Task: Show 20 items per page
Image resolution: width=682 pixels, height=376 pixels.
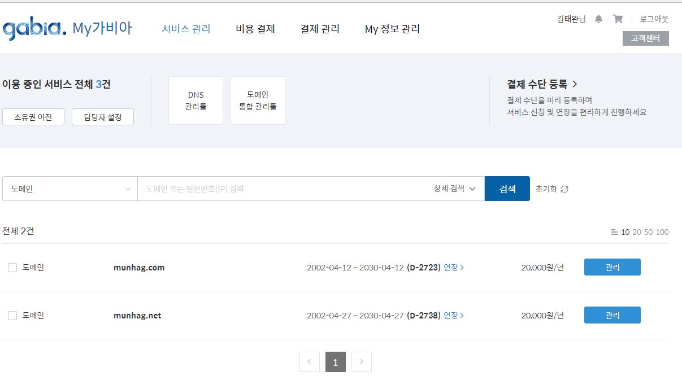Action: click(637, 232)
